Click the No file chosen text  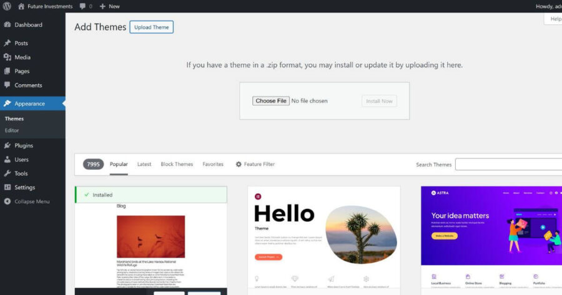pyautogui.click(x=309, y=101)
